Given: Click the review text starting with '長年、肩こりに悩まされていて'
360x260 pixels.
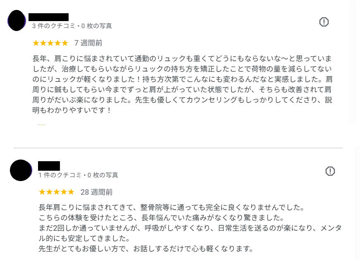Looking at the screenshot, I should pos(182,58).
